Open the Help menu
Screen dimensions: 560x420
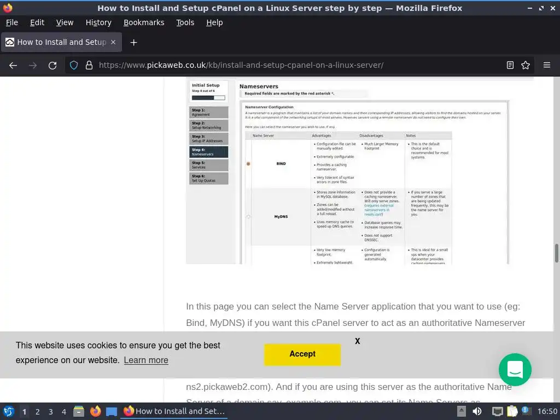(214, 22)
